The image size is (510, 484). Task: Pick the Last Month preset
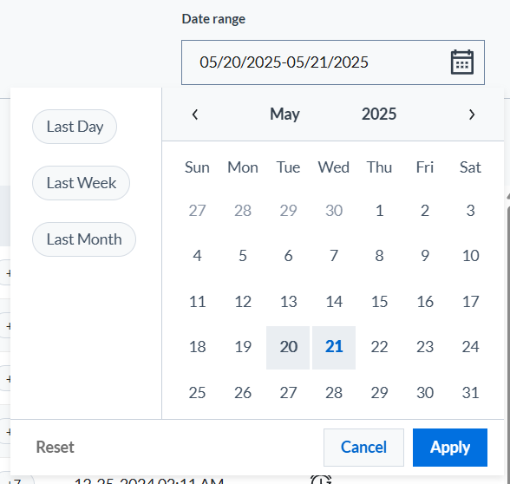tap(84, 239)
